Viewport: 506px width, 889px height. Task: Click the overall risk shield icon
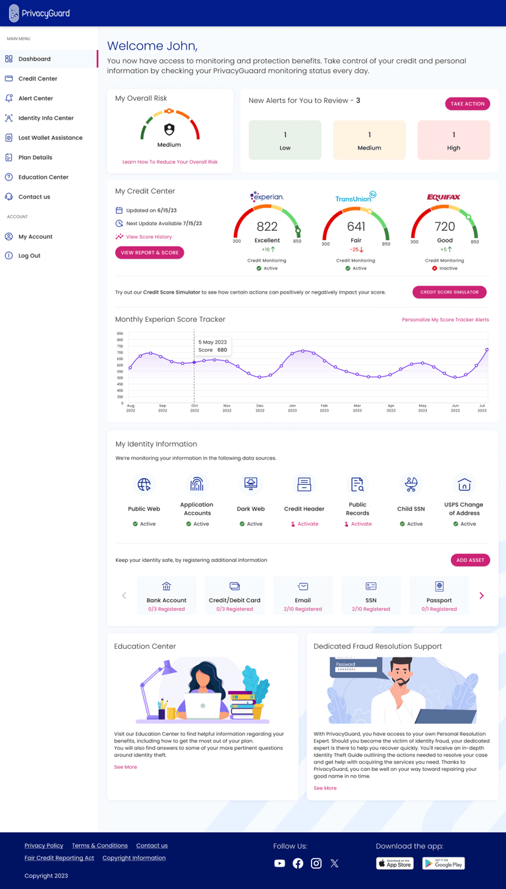169,129
